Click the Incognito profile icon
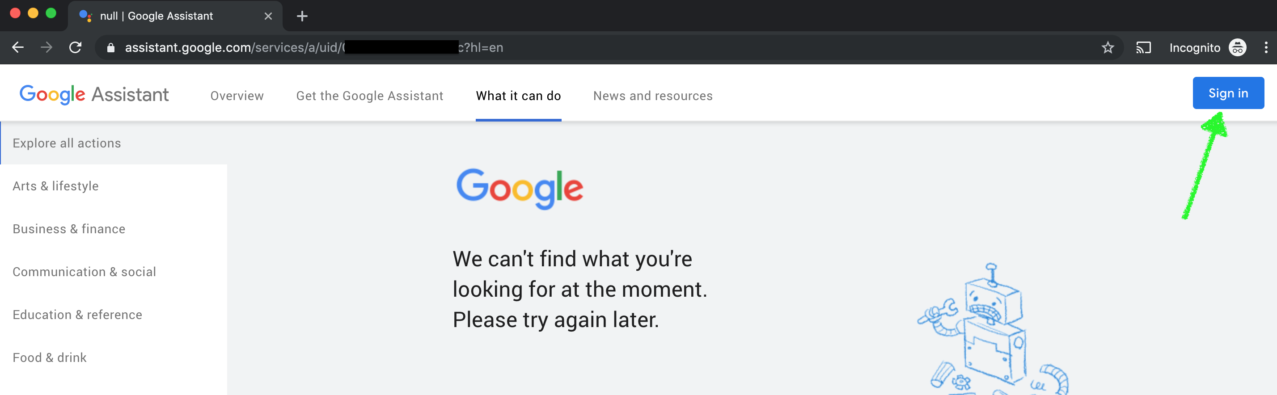This screenshot has height=395, width=1277. [x=1237, y=47]
